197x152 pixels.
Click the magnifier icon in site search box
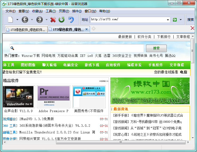(x=12, y=48)
